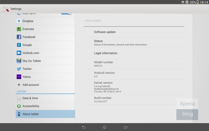209x131 pixels.
Task: Select Outlook.com account row
Action: point(45,53)
